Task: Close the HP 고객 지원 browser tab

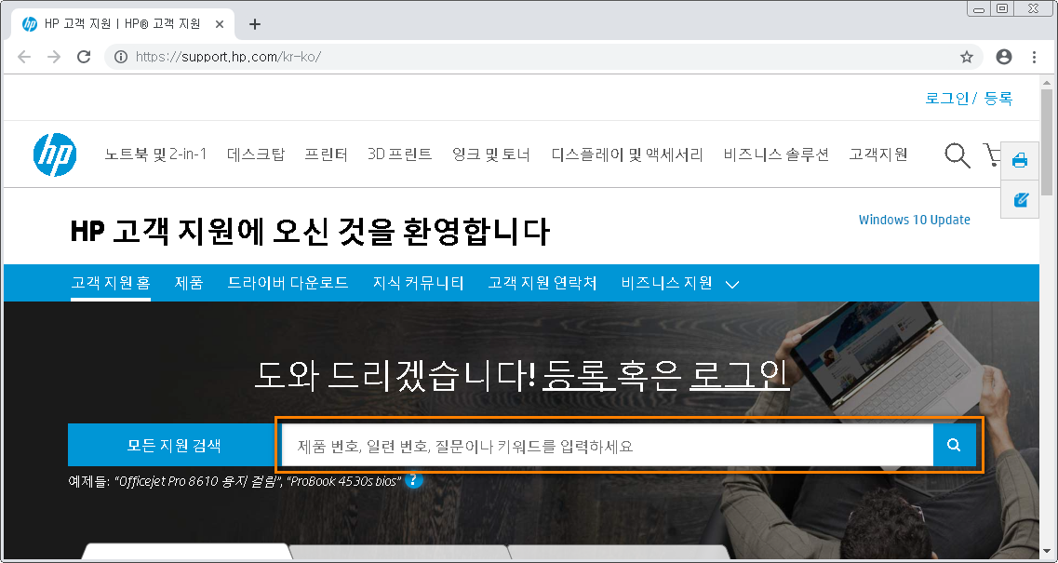Action: click(x=220, y=24)
